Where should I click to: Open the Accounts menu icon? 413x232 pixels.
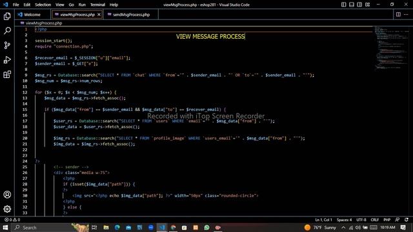(7, 195)
